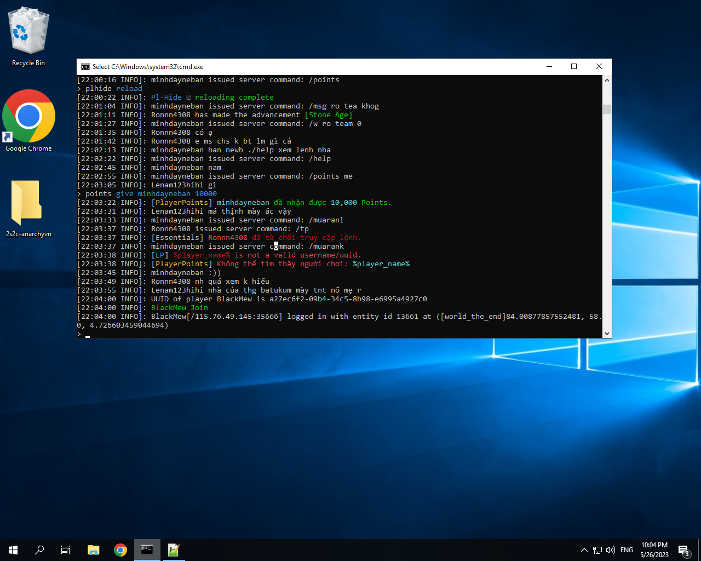Open the network status tray icon
Viewport: 701px width, 561px height.
[597, 550]
